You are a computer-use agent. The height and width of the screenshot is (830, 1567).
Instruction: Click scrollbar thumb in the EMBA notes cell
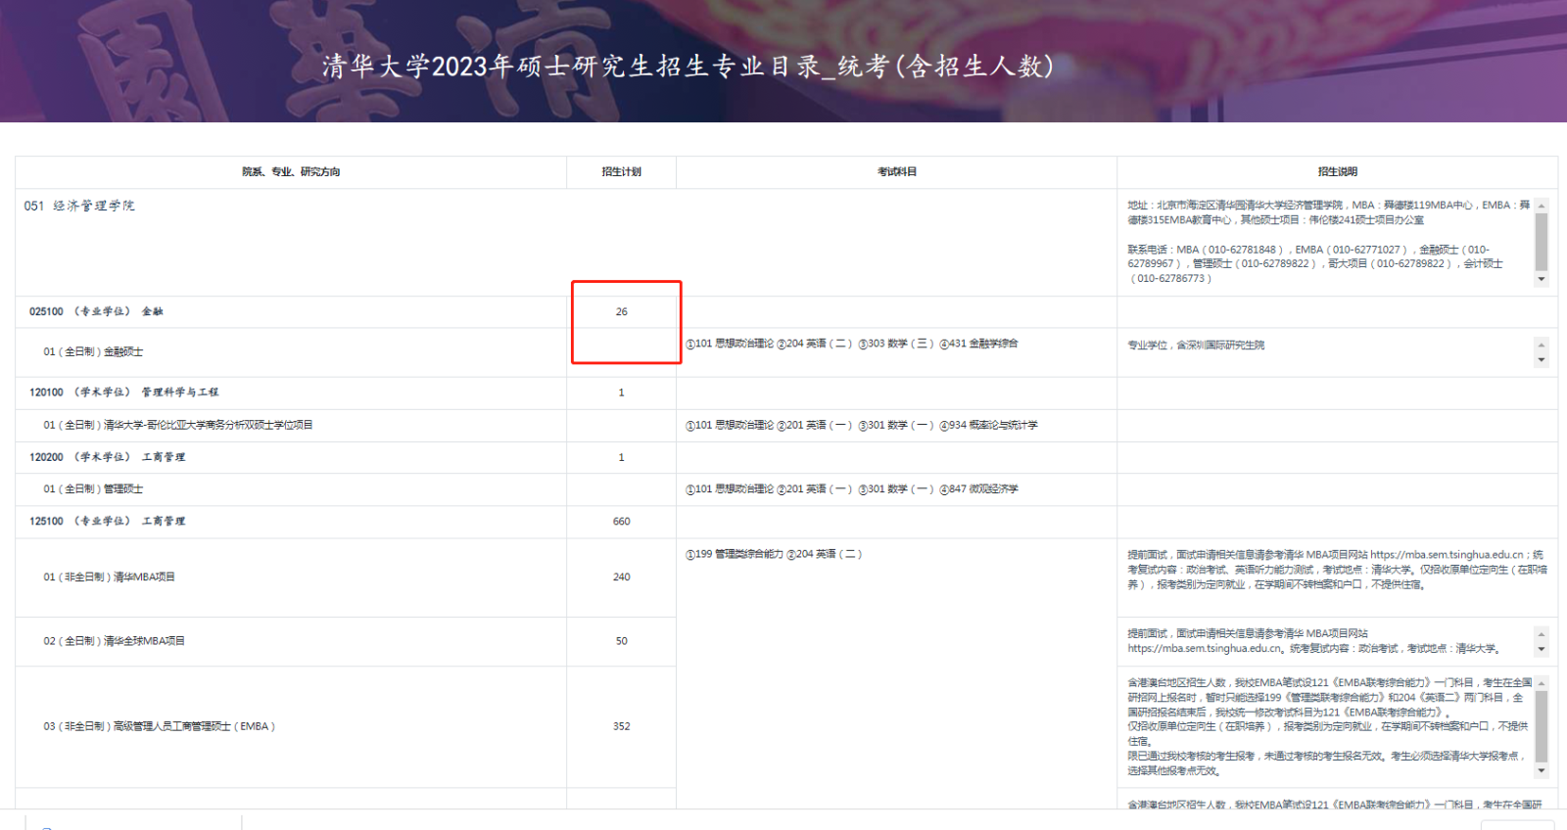1542,726
